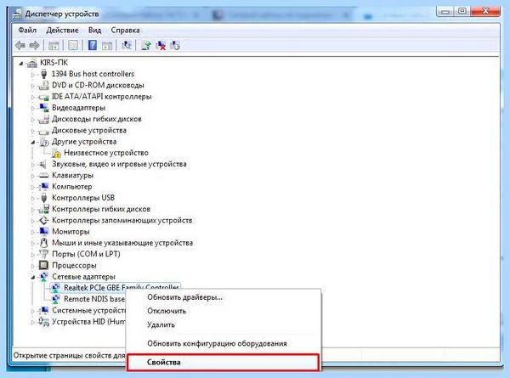Select the Мониторы row text
Screen dimensions: 510x378
click(71, 231)
